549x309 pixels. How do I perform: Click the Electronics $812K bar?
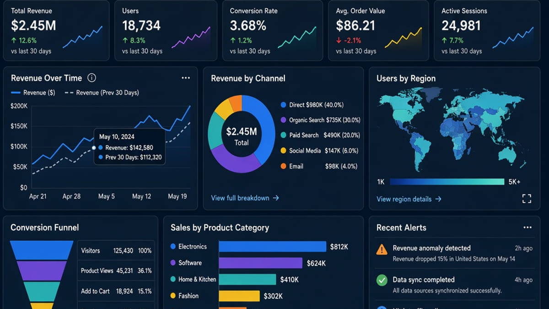(x=272, y=247)
